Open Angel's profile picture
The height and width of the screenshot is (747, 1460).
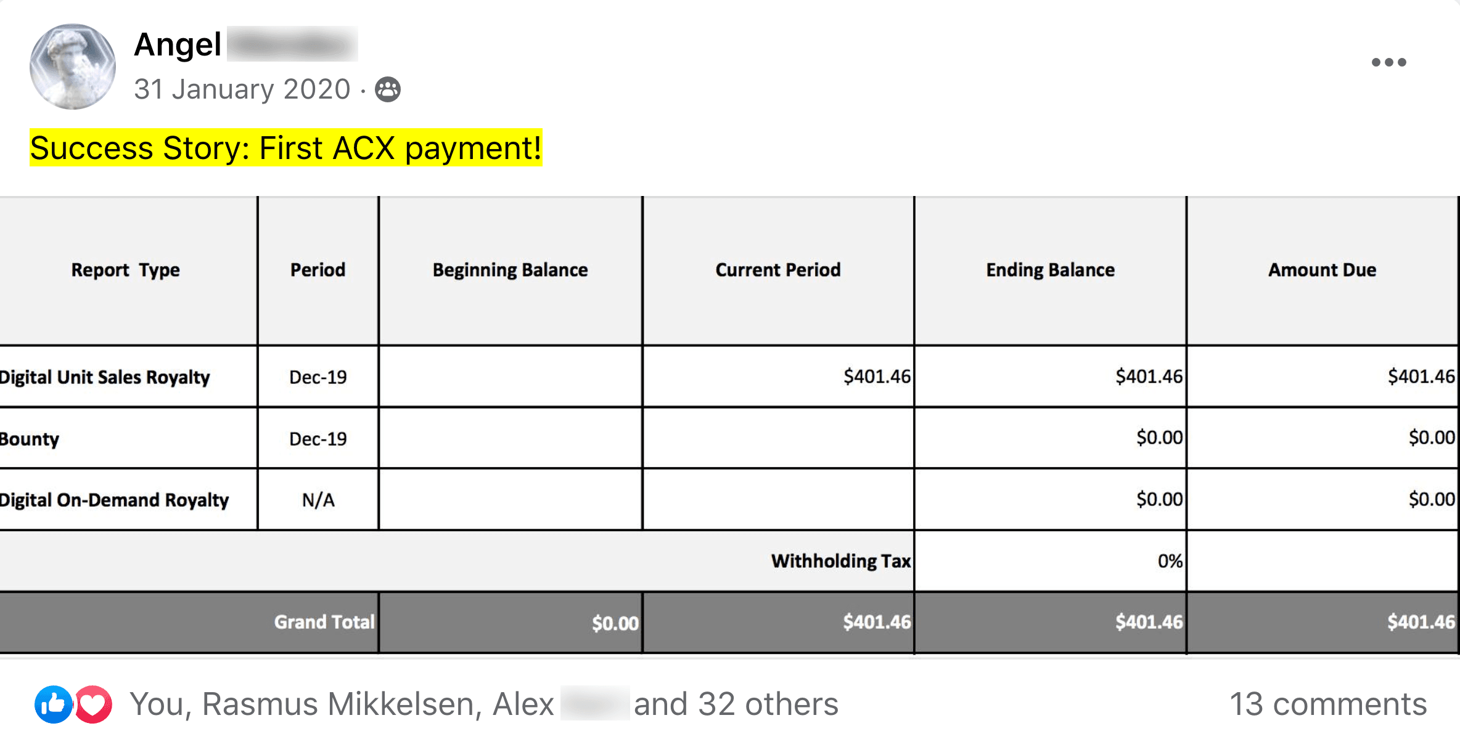[x=73, y=67]
